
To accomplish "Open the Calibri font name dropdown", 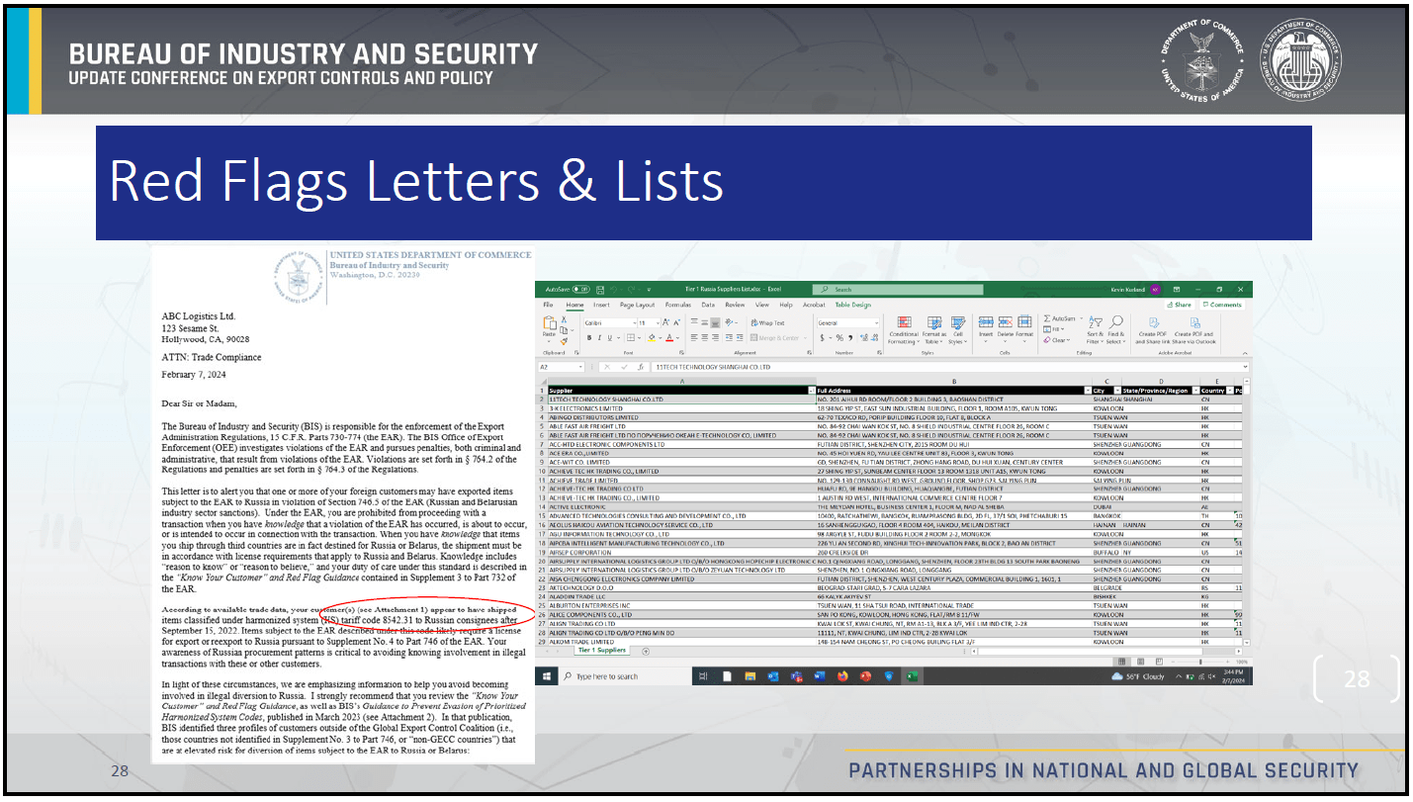I will tap(635, 322).
